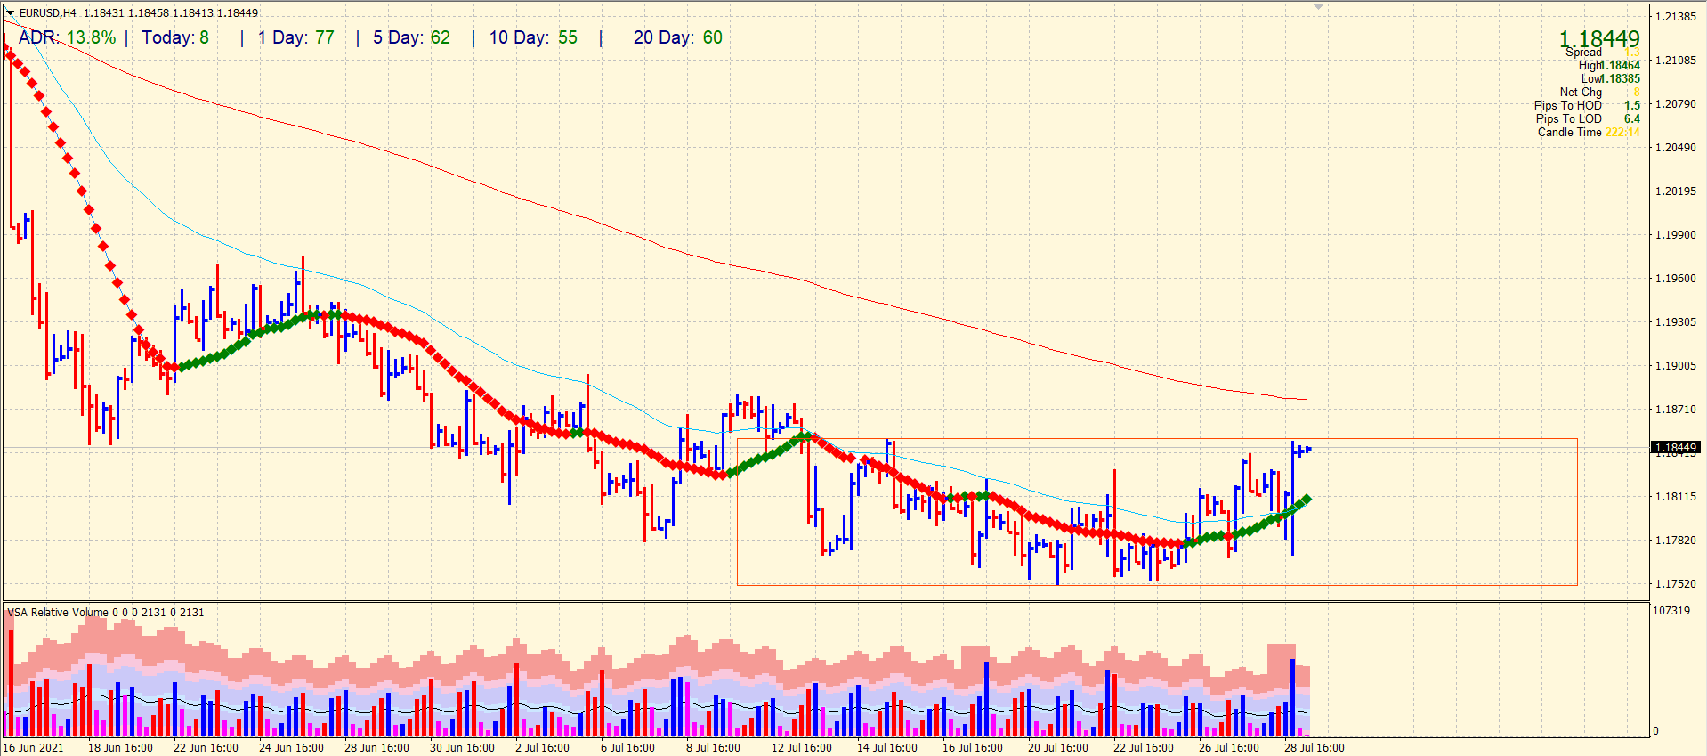Click the 5 Day: 62 range label

(411, 37)
